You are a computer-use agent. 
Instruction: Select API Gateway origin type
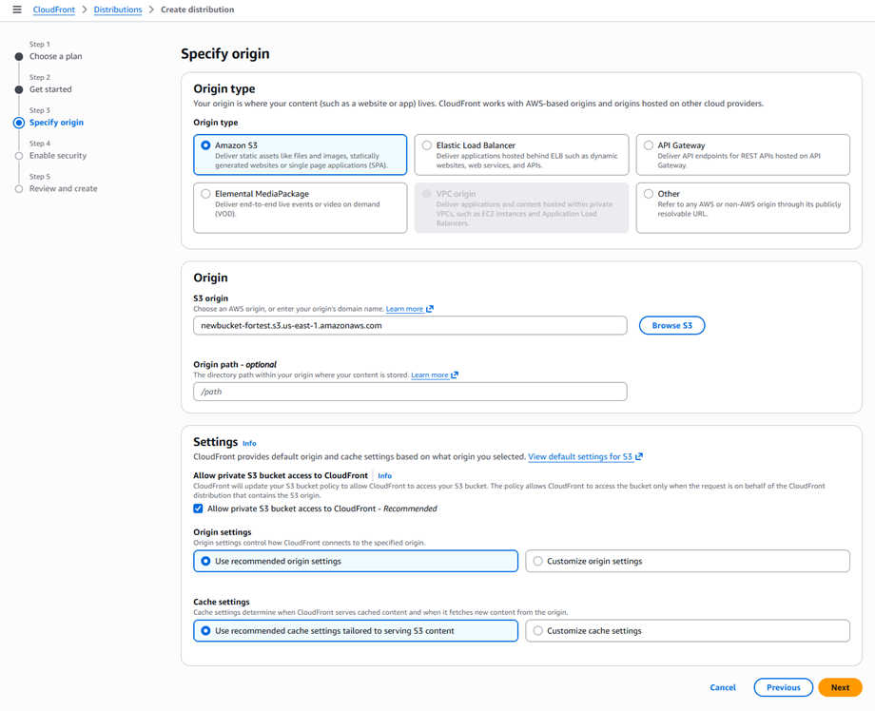[649, 145]
